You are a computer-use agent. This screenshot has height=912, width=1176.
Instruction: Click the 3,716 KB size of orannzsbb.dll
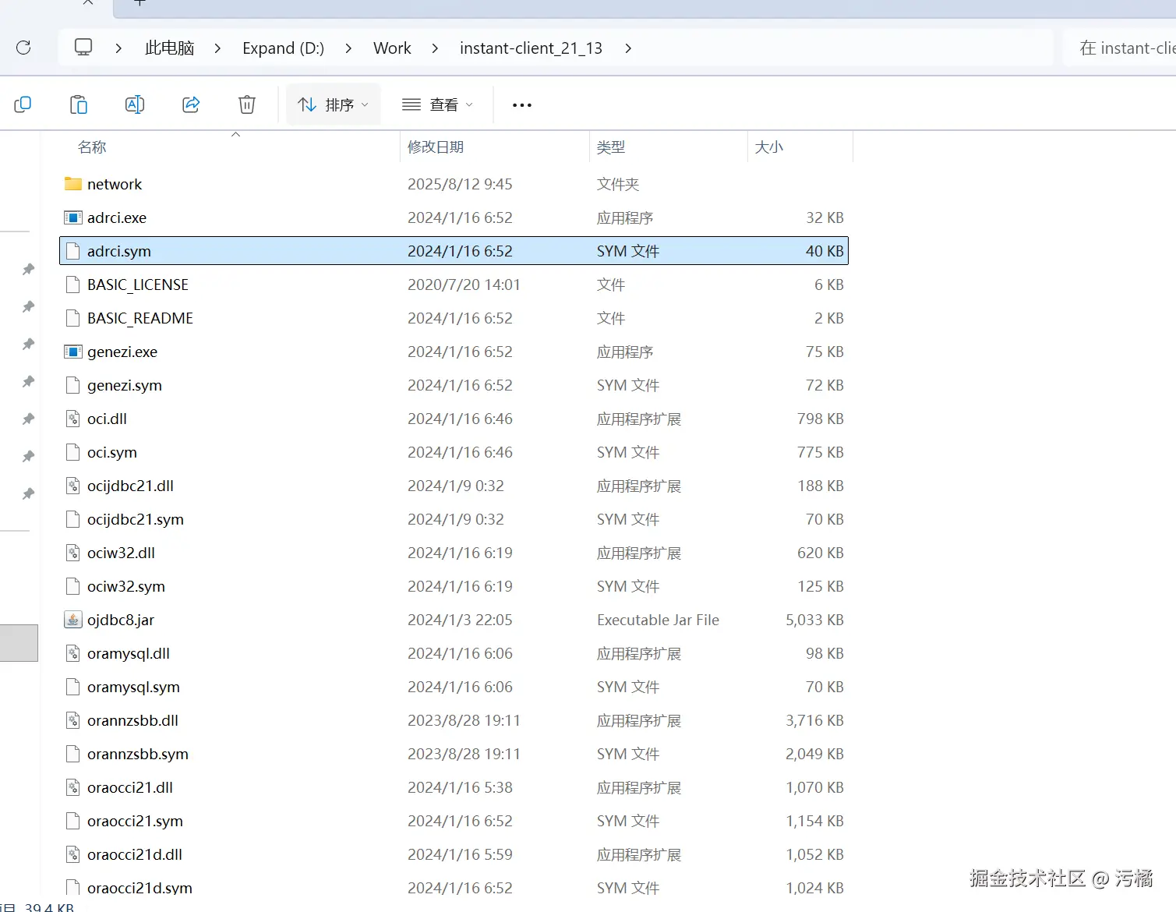click(x=814, y=720)
